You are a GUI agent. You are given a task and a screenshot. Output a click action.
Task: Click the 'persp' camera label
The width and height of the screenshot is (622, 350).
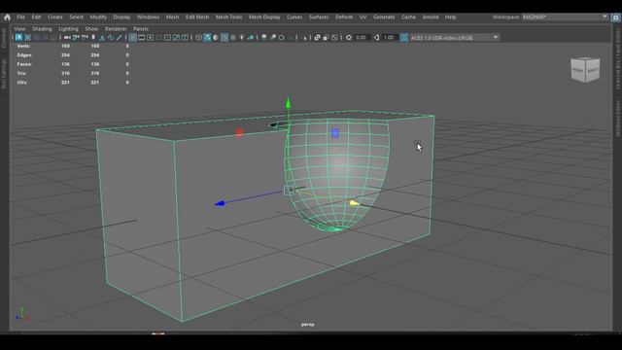(307, 325)
